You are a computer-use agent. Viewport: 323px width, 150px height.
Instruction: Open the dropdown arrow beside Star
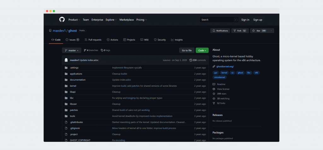[x=271, y=31]
